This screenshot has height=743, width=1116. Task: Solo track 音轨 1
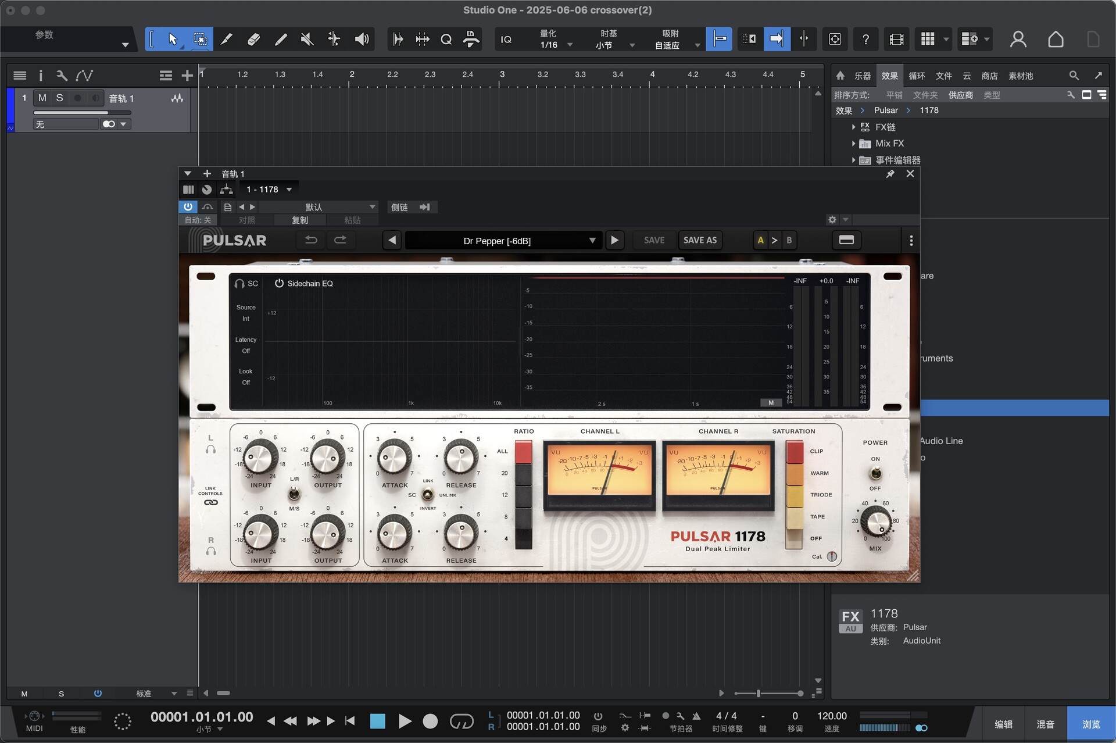click(x=59, y=98)
